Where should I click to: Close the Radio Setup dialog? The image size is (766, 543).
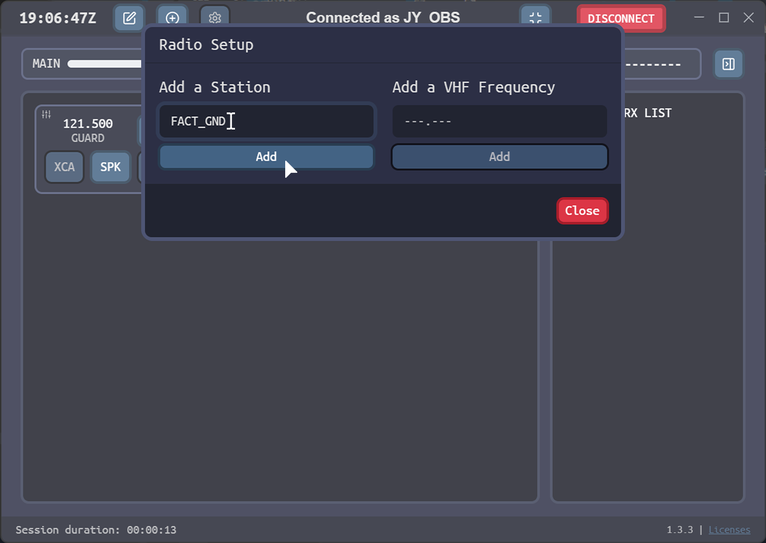[582, 211]
